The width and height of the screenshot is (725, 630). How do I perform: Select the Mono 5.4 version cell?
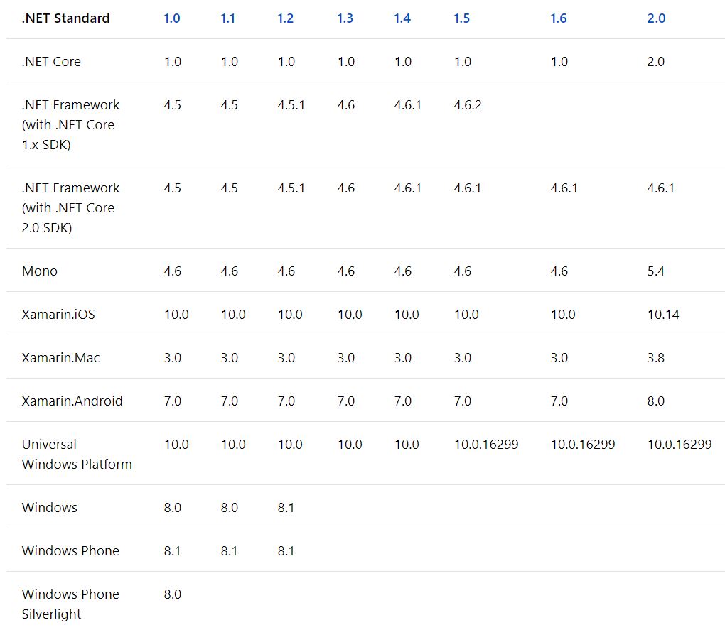[656, 271]
